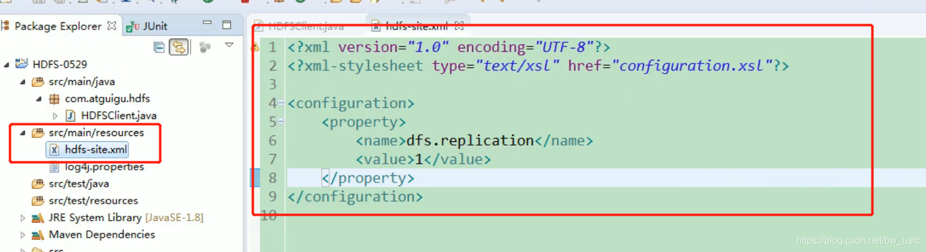Viewport: 926px width, 252px height.
Task: Close the hdfs-site.xml editor tab
Action: 459,26
